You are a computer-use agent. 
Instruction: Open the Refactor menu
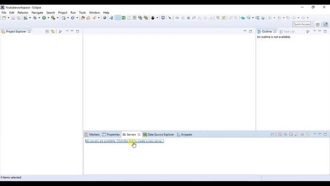point(23,12)
